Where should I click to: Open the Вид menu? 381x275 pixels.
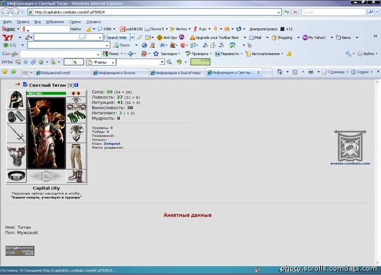point(37,22)
